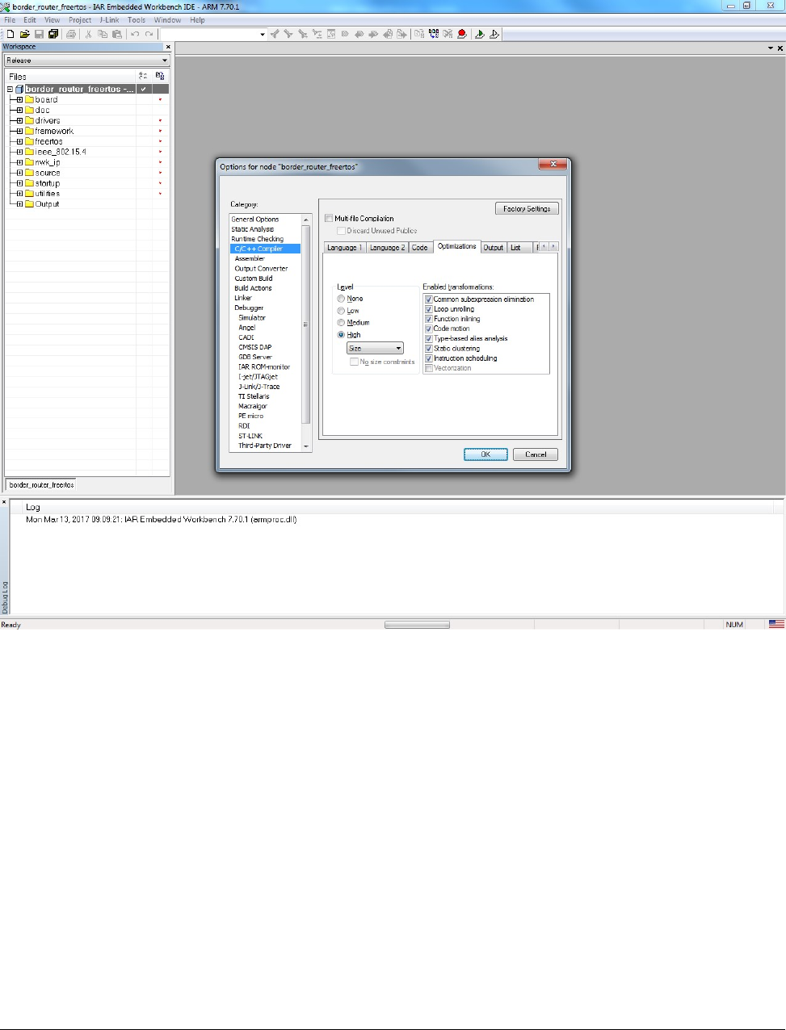Open the J-Link menu
The height and width of the screenshot is (1030, 786).
tap(109, 20)
